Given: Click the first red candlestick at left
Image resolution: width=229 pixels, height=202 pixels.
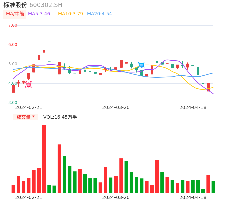Looking at the screenshot, I should [x=13, y=89].
